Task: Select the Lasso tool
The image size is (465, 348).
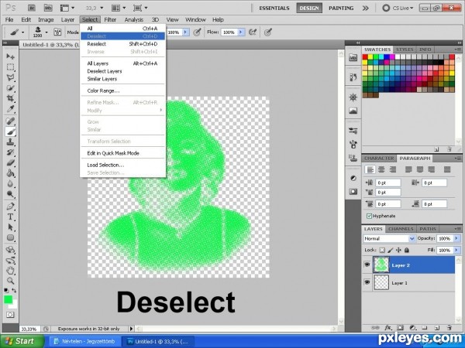Action: pyautogui.click(x=10, y=77)
